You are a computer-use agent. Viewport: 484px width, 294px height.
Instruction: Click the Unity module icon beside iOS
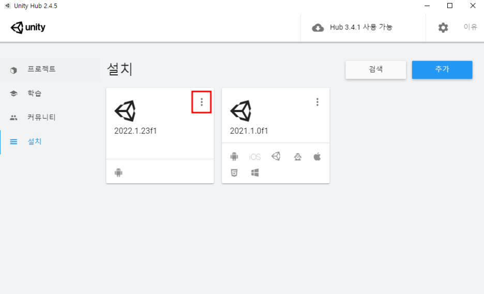pos(276,157)
